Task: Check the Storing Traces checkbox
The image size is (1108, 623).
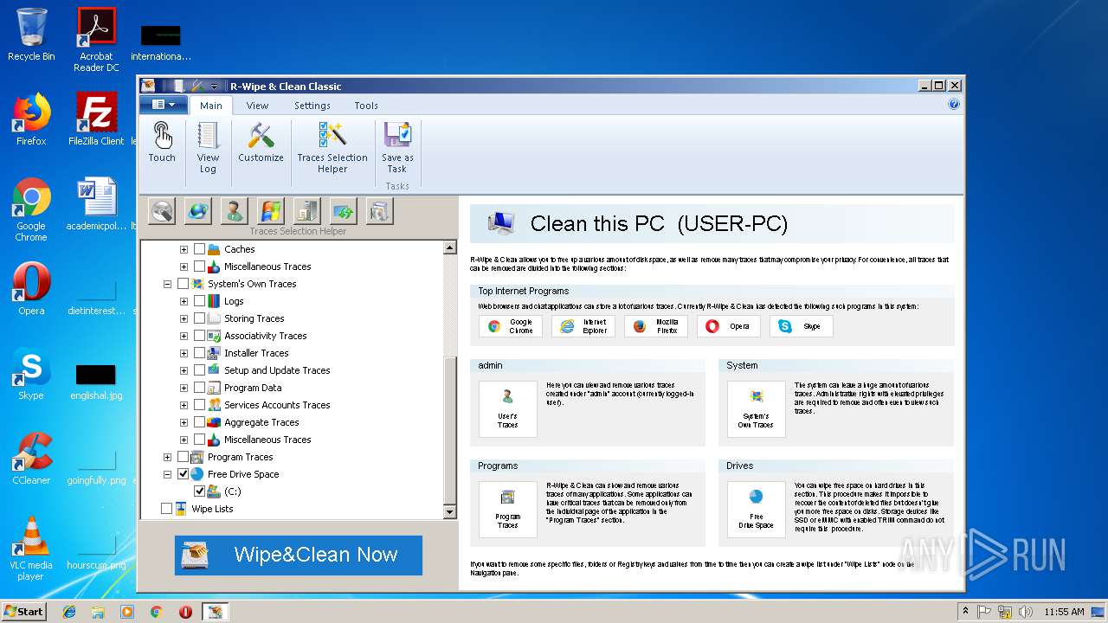Action: (199, 318)
